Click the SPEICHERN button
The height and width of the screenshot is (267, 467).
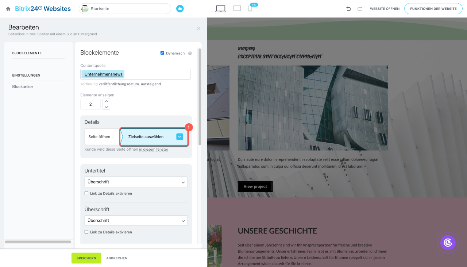click(86, 258)
